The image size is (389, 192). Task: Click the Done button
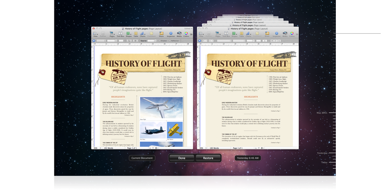click(182, 158)
